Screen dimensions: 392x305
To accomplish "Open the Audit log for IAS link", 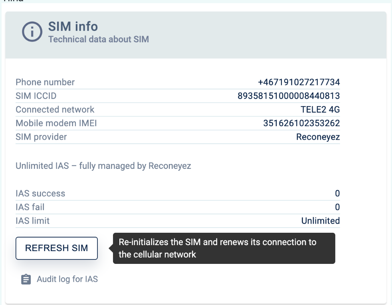I will coord(67,279).
